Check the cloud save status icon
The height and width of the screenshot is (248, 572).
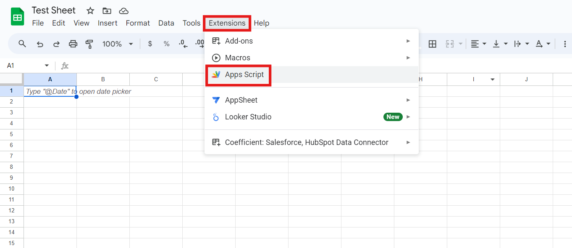click(x=123, y=11)
